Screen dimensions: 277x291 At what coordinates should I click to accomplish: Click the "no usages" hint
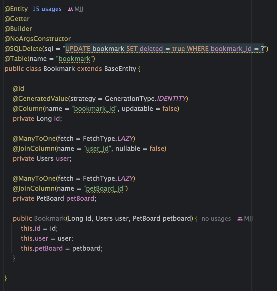tap(216, 219)
